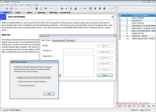Apply the highlighter tool
Screen dimensions: 156x112
[x=80, y=8]
